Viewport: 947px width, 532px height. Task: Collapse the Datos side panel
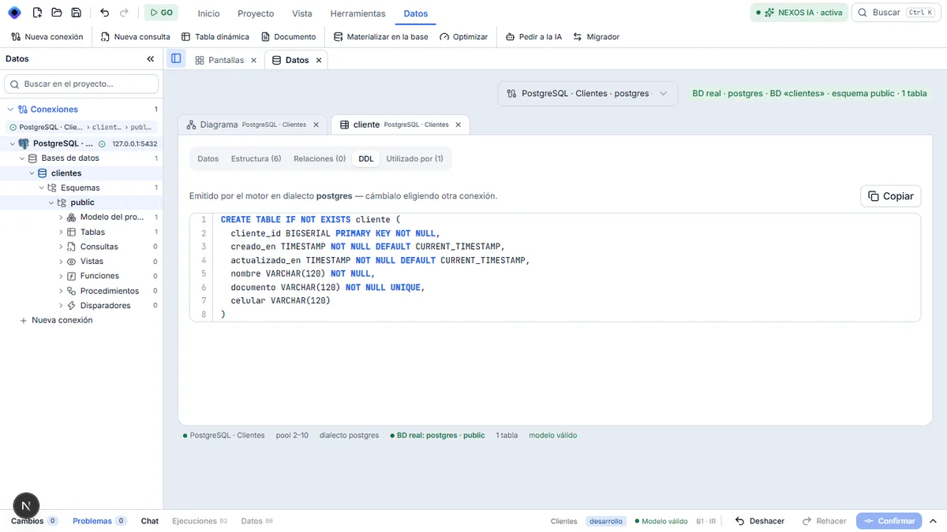click(x=151, y=59)
